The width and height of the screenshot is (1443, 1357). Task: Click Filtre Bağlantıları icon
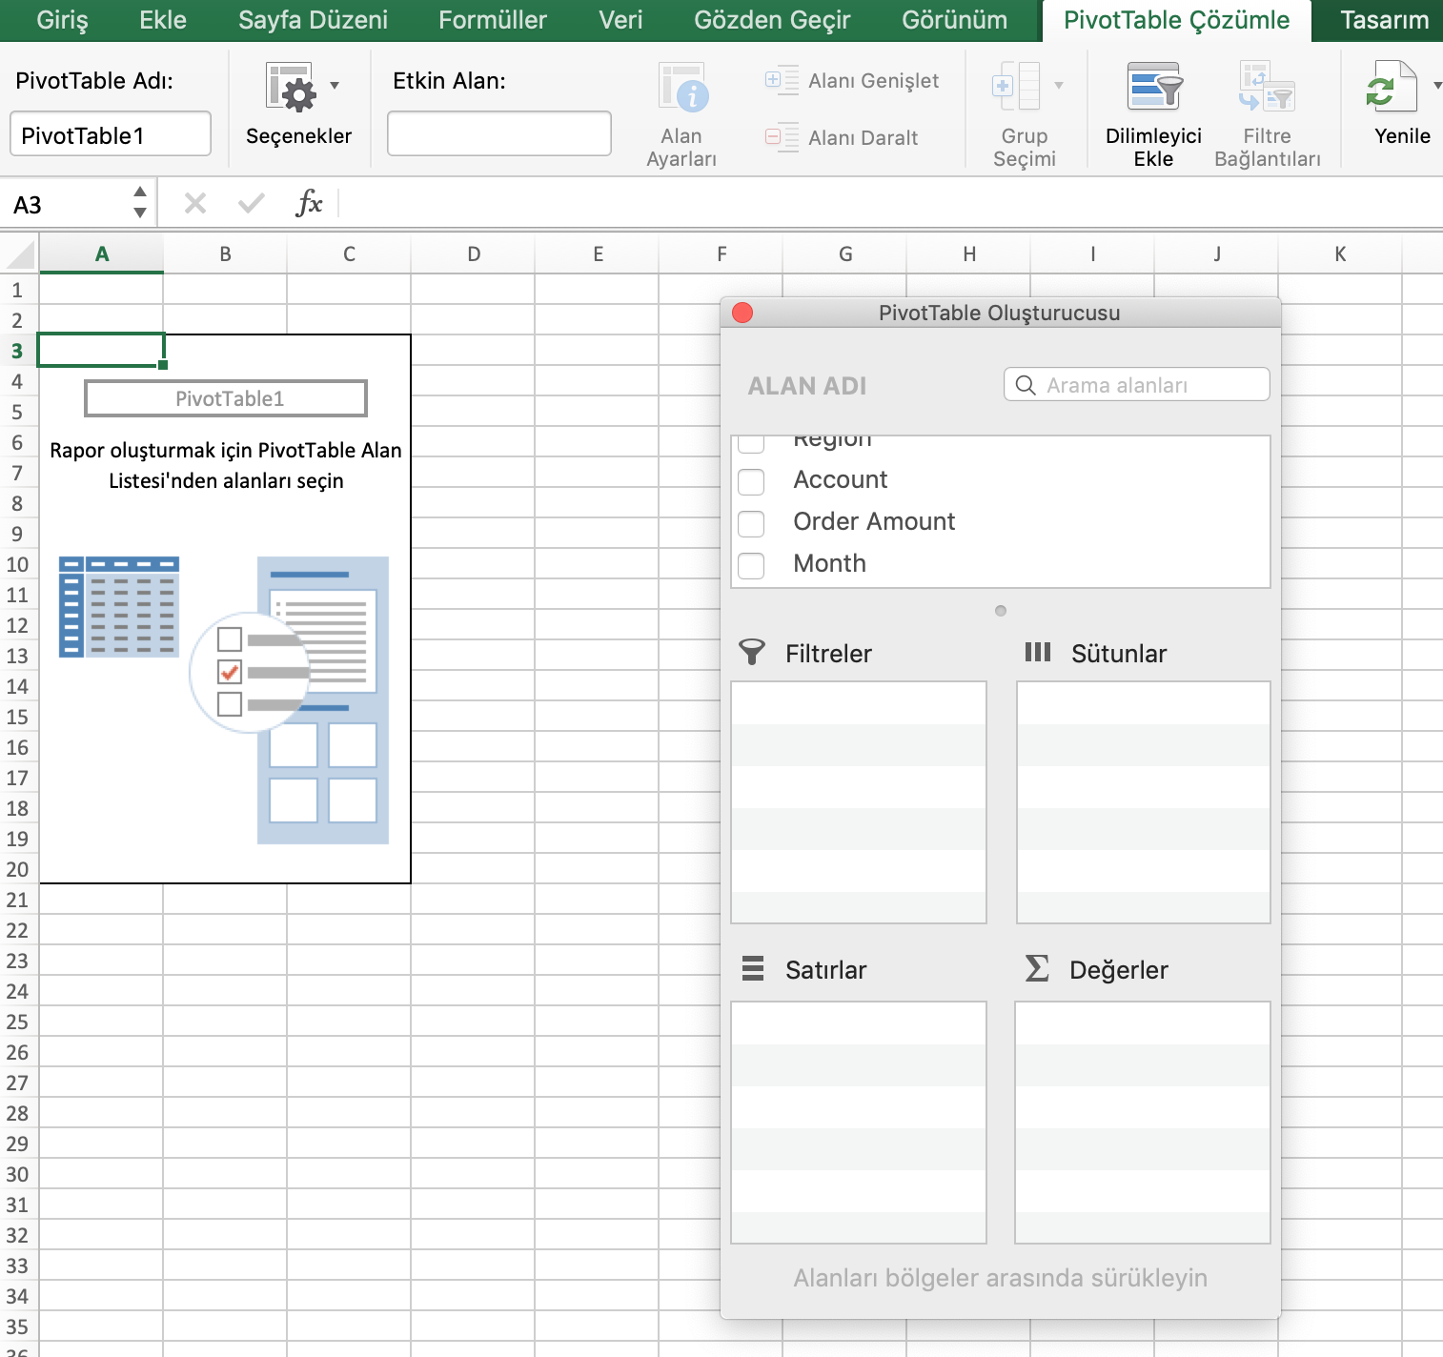click(x=1266, y=88)
